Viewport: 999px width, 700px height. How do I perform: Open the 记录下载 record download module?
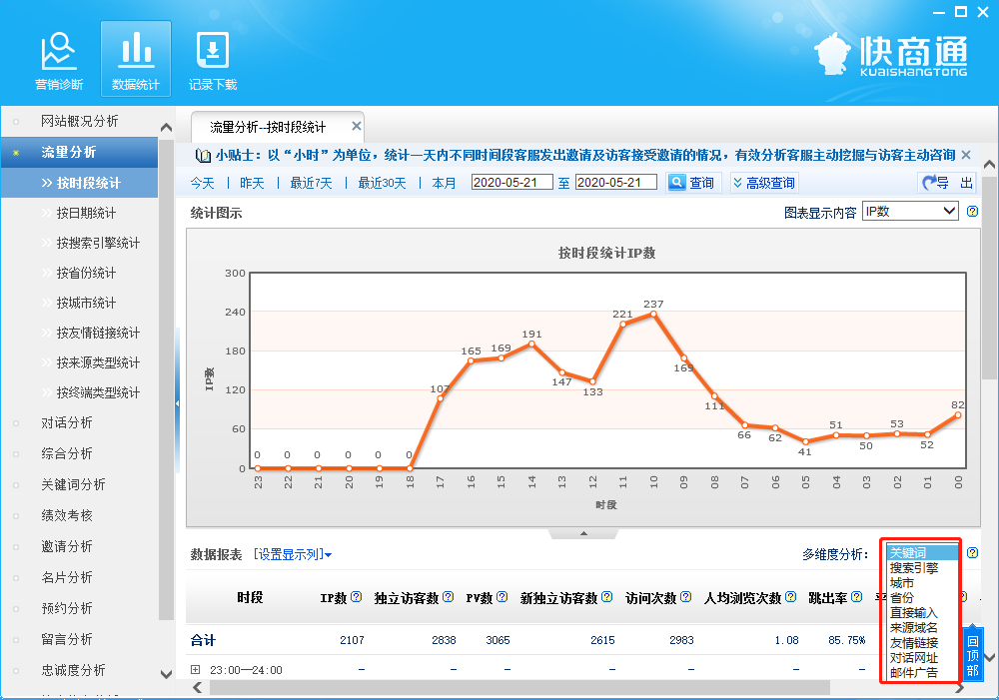pyautogui.click(x=213, y=61)
